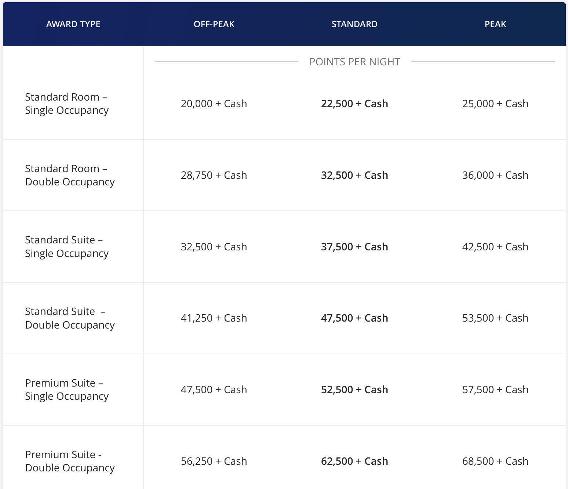This screenshot has width=568, height=489.
Task: Click the OFF-PEAK column header
Action: tap(214, 24)
